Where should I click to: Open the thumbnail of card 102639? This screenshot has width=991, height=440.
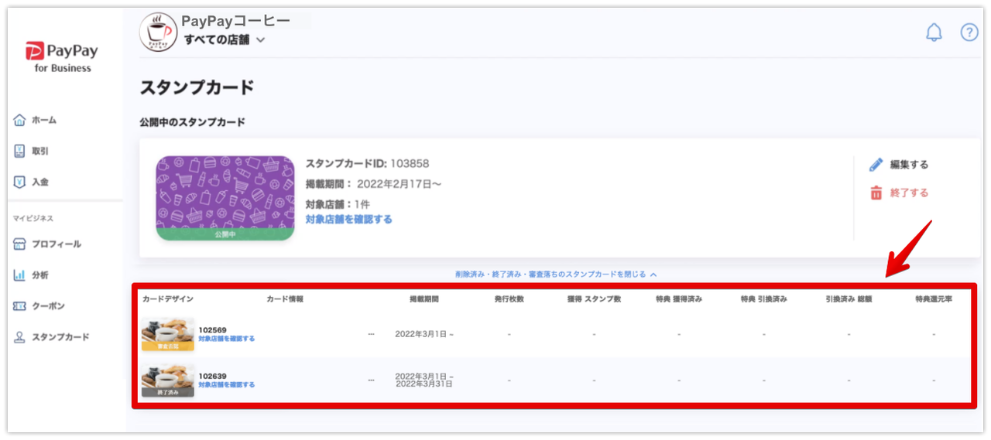pos(168,380)
